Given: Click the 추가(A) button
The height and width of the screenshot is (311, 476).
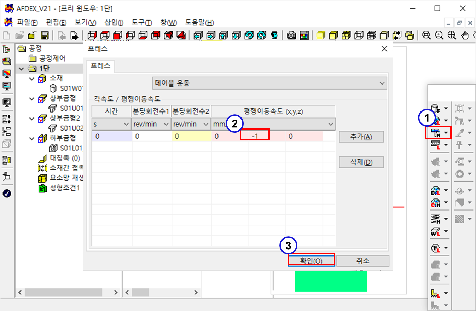Looking at the screenshot, I should tap(361, 137).
